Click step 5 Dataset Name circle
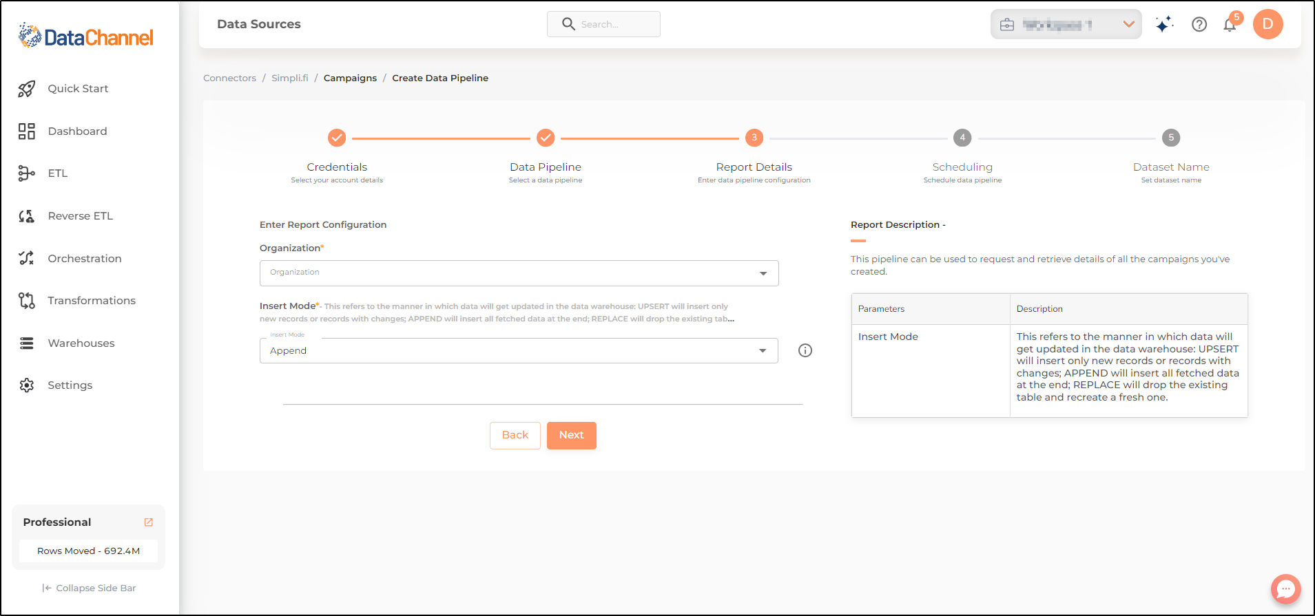Viewport: 1315px width, 616px height. pos(1171,138)
